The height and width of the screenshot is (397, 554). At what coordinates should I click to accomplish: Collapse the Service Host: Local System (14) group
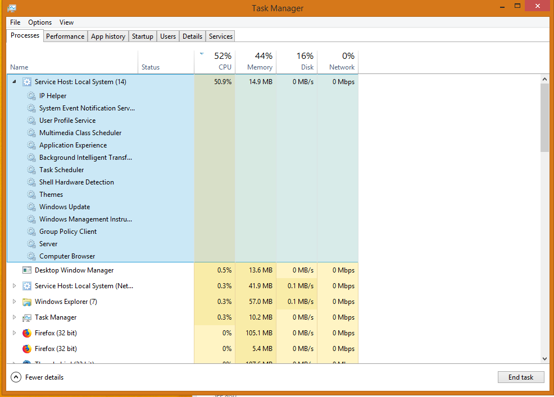click(14, 82)
